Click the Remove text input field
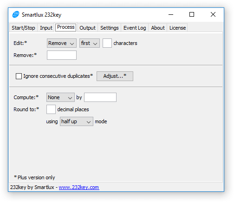The image size is (234, 202). tap(62, 55)
